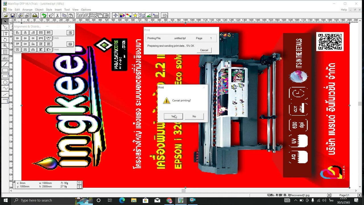
Task: Click the Paste clipboard icon
Action: 71,15
